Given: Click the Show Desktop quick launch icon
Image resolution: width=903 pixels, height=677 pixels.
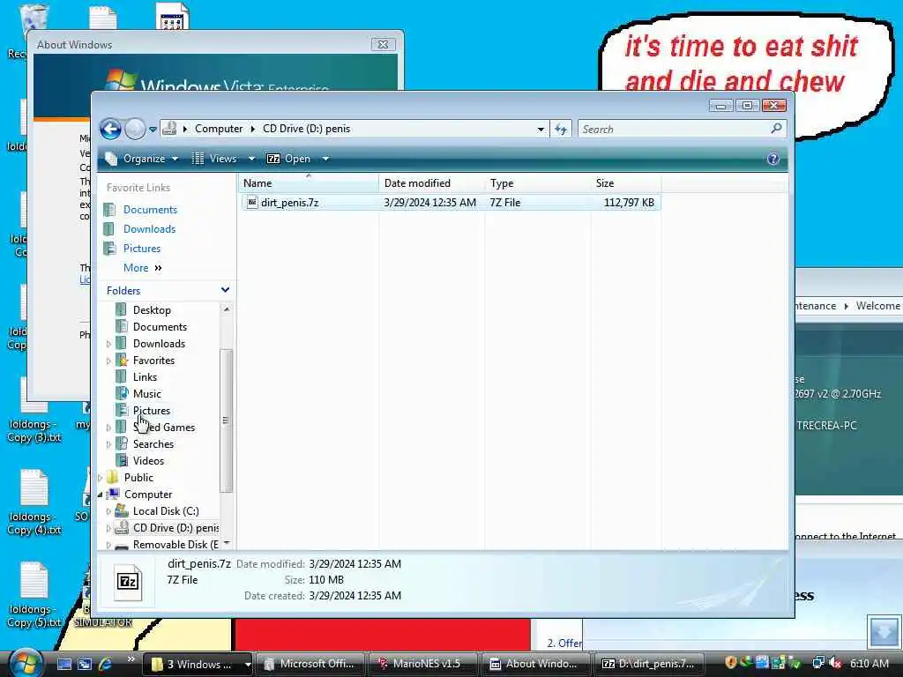Looking at the screenshot, I should point(63,665).
